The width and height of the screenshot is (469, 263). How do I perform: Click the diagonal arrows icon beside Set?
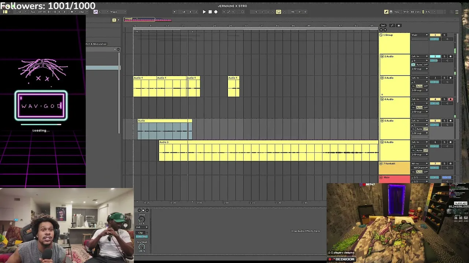click(x=392, y=26)
